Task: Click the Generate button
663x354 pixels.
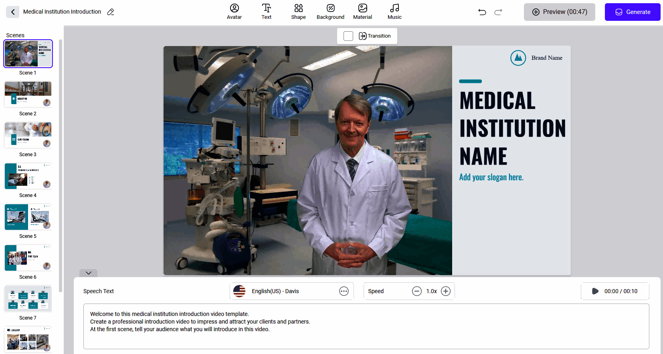Action: click(632, 12)
